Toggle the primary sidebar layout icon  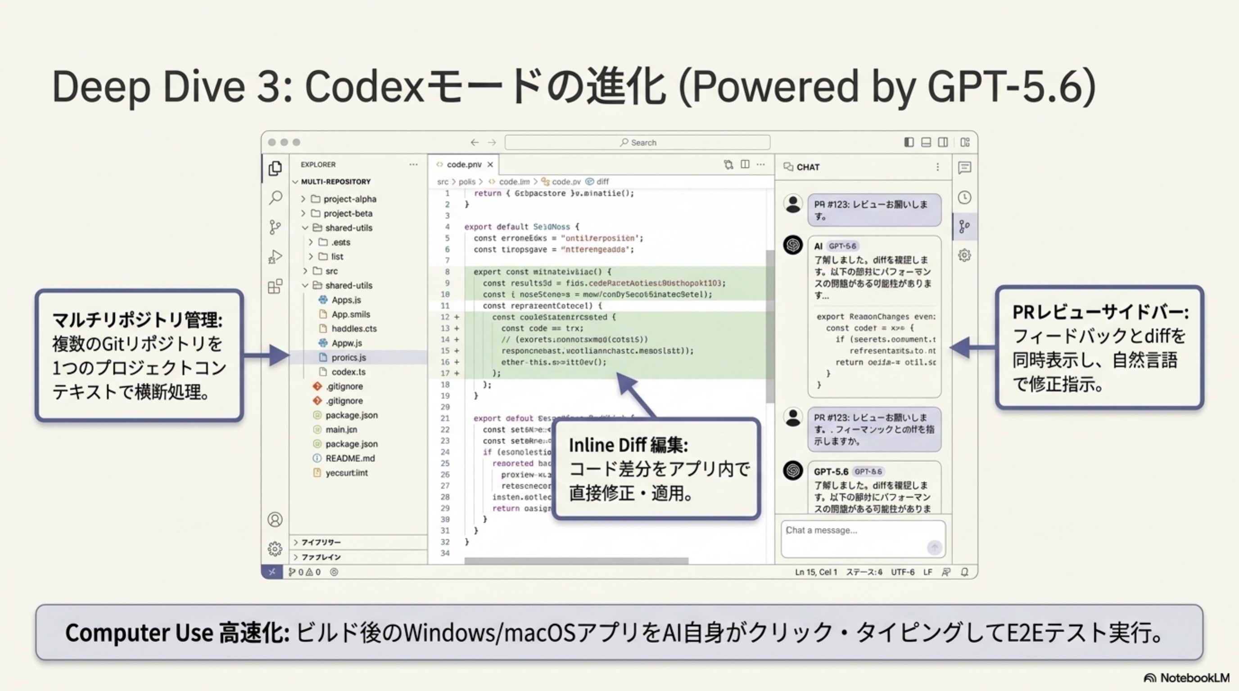[x=909, y=142]
